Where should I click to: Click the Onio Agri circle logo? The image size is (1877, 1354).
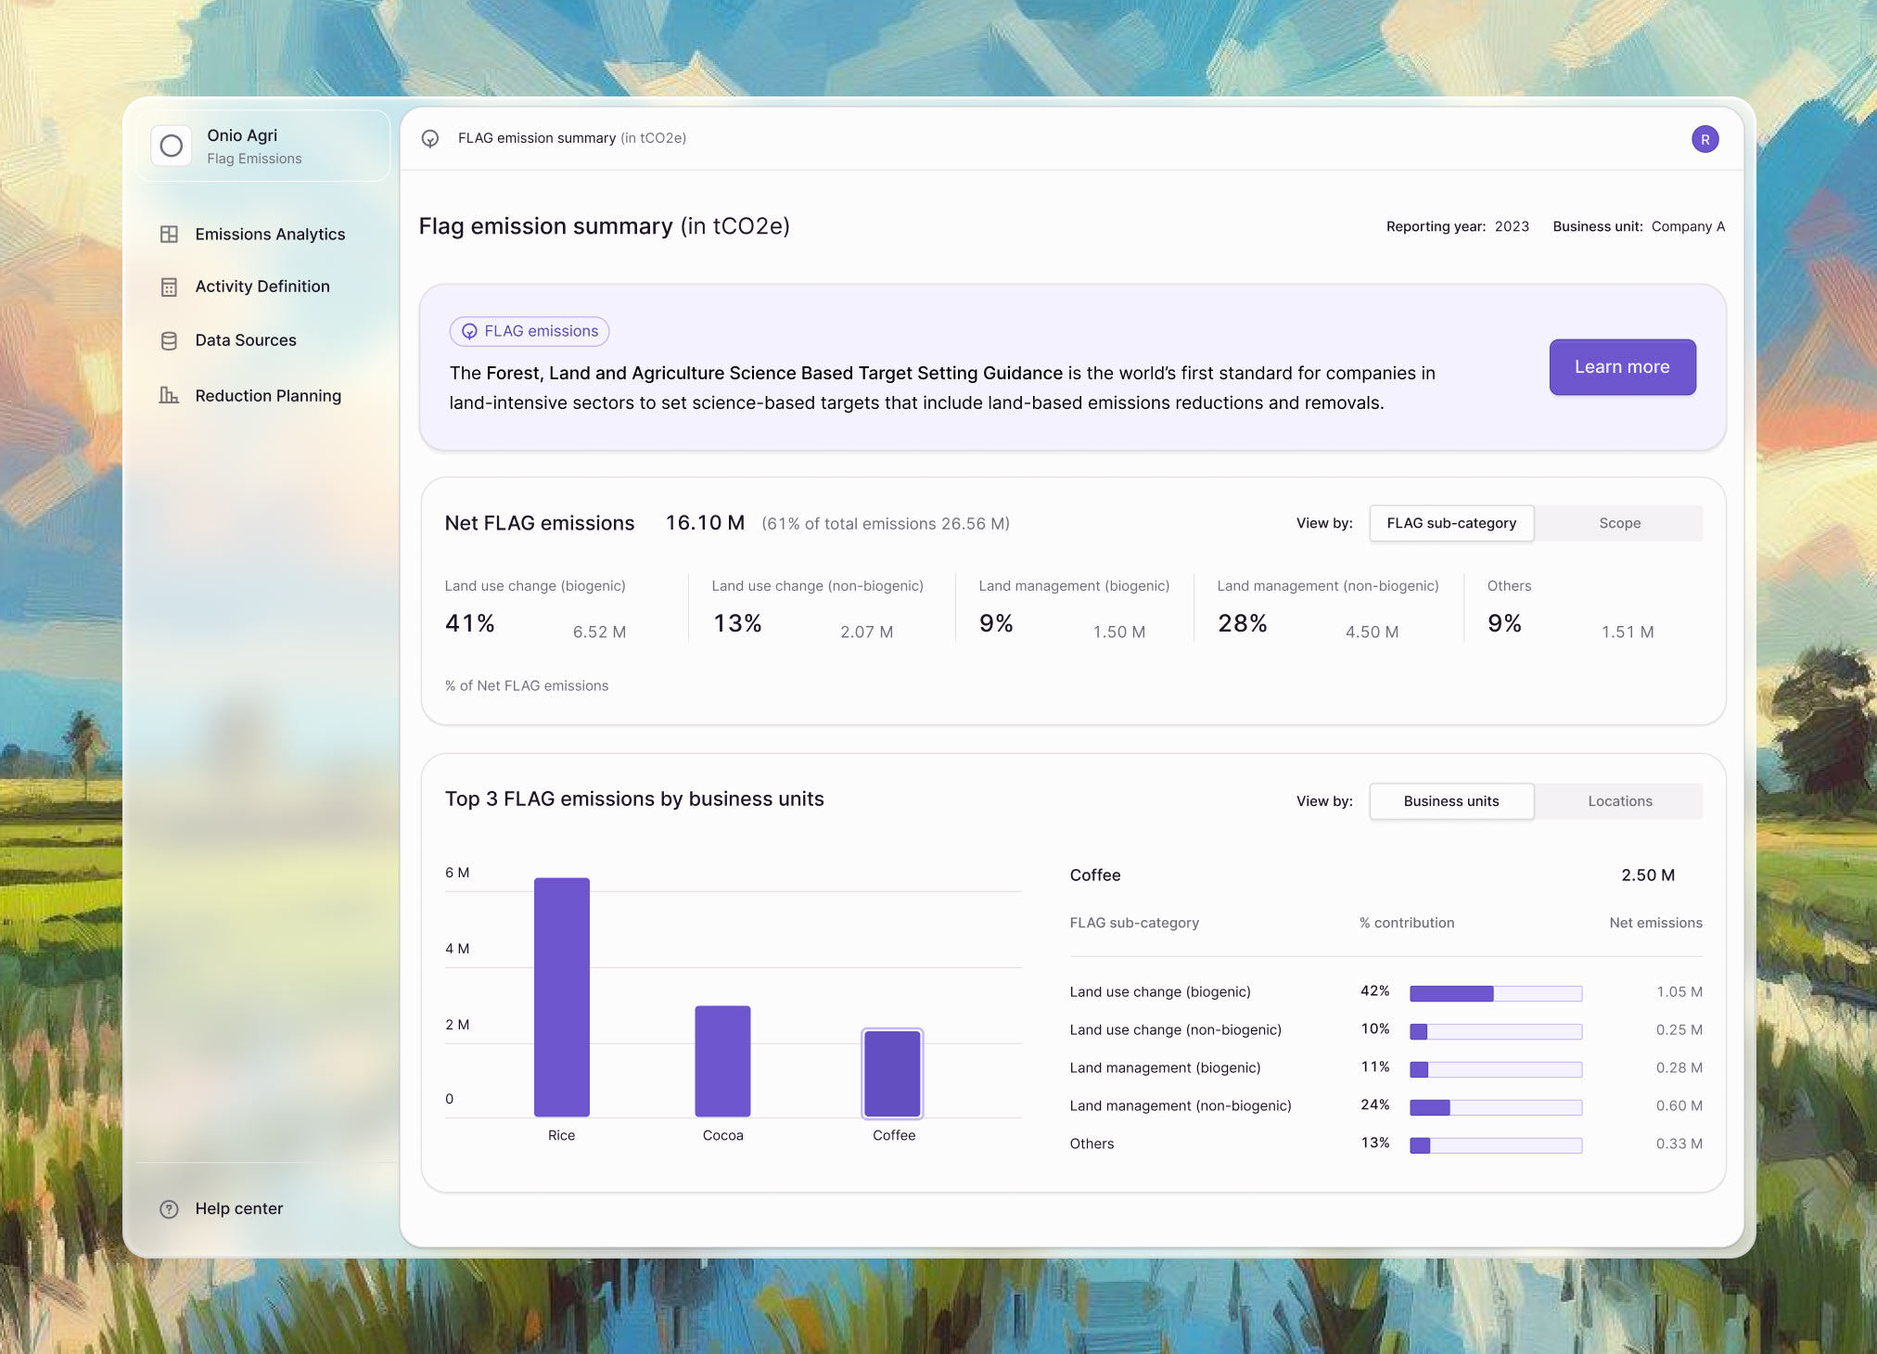(x=172, y=146)
